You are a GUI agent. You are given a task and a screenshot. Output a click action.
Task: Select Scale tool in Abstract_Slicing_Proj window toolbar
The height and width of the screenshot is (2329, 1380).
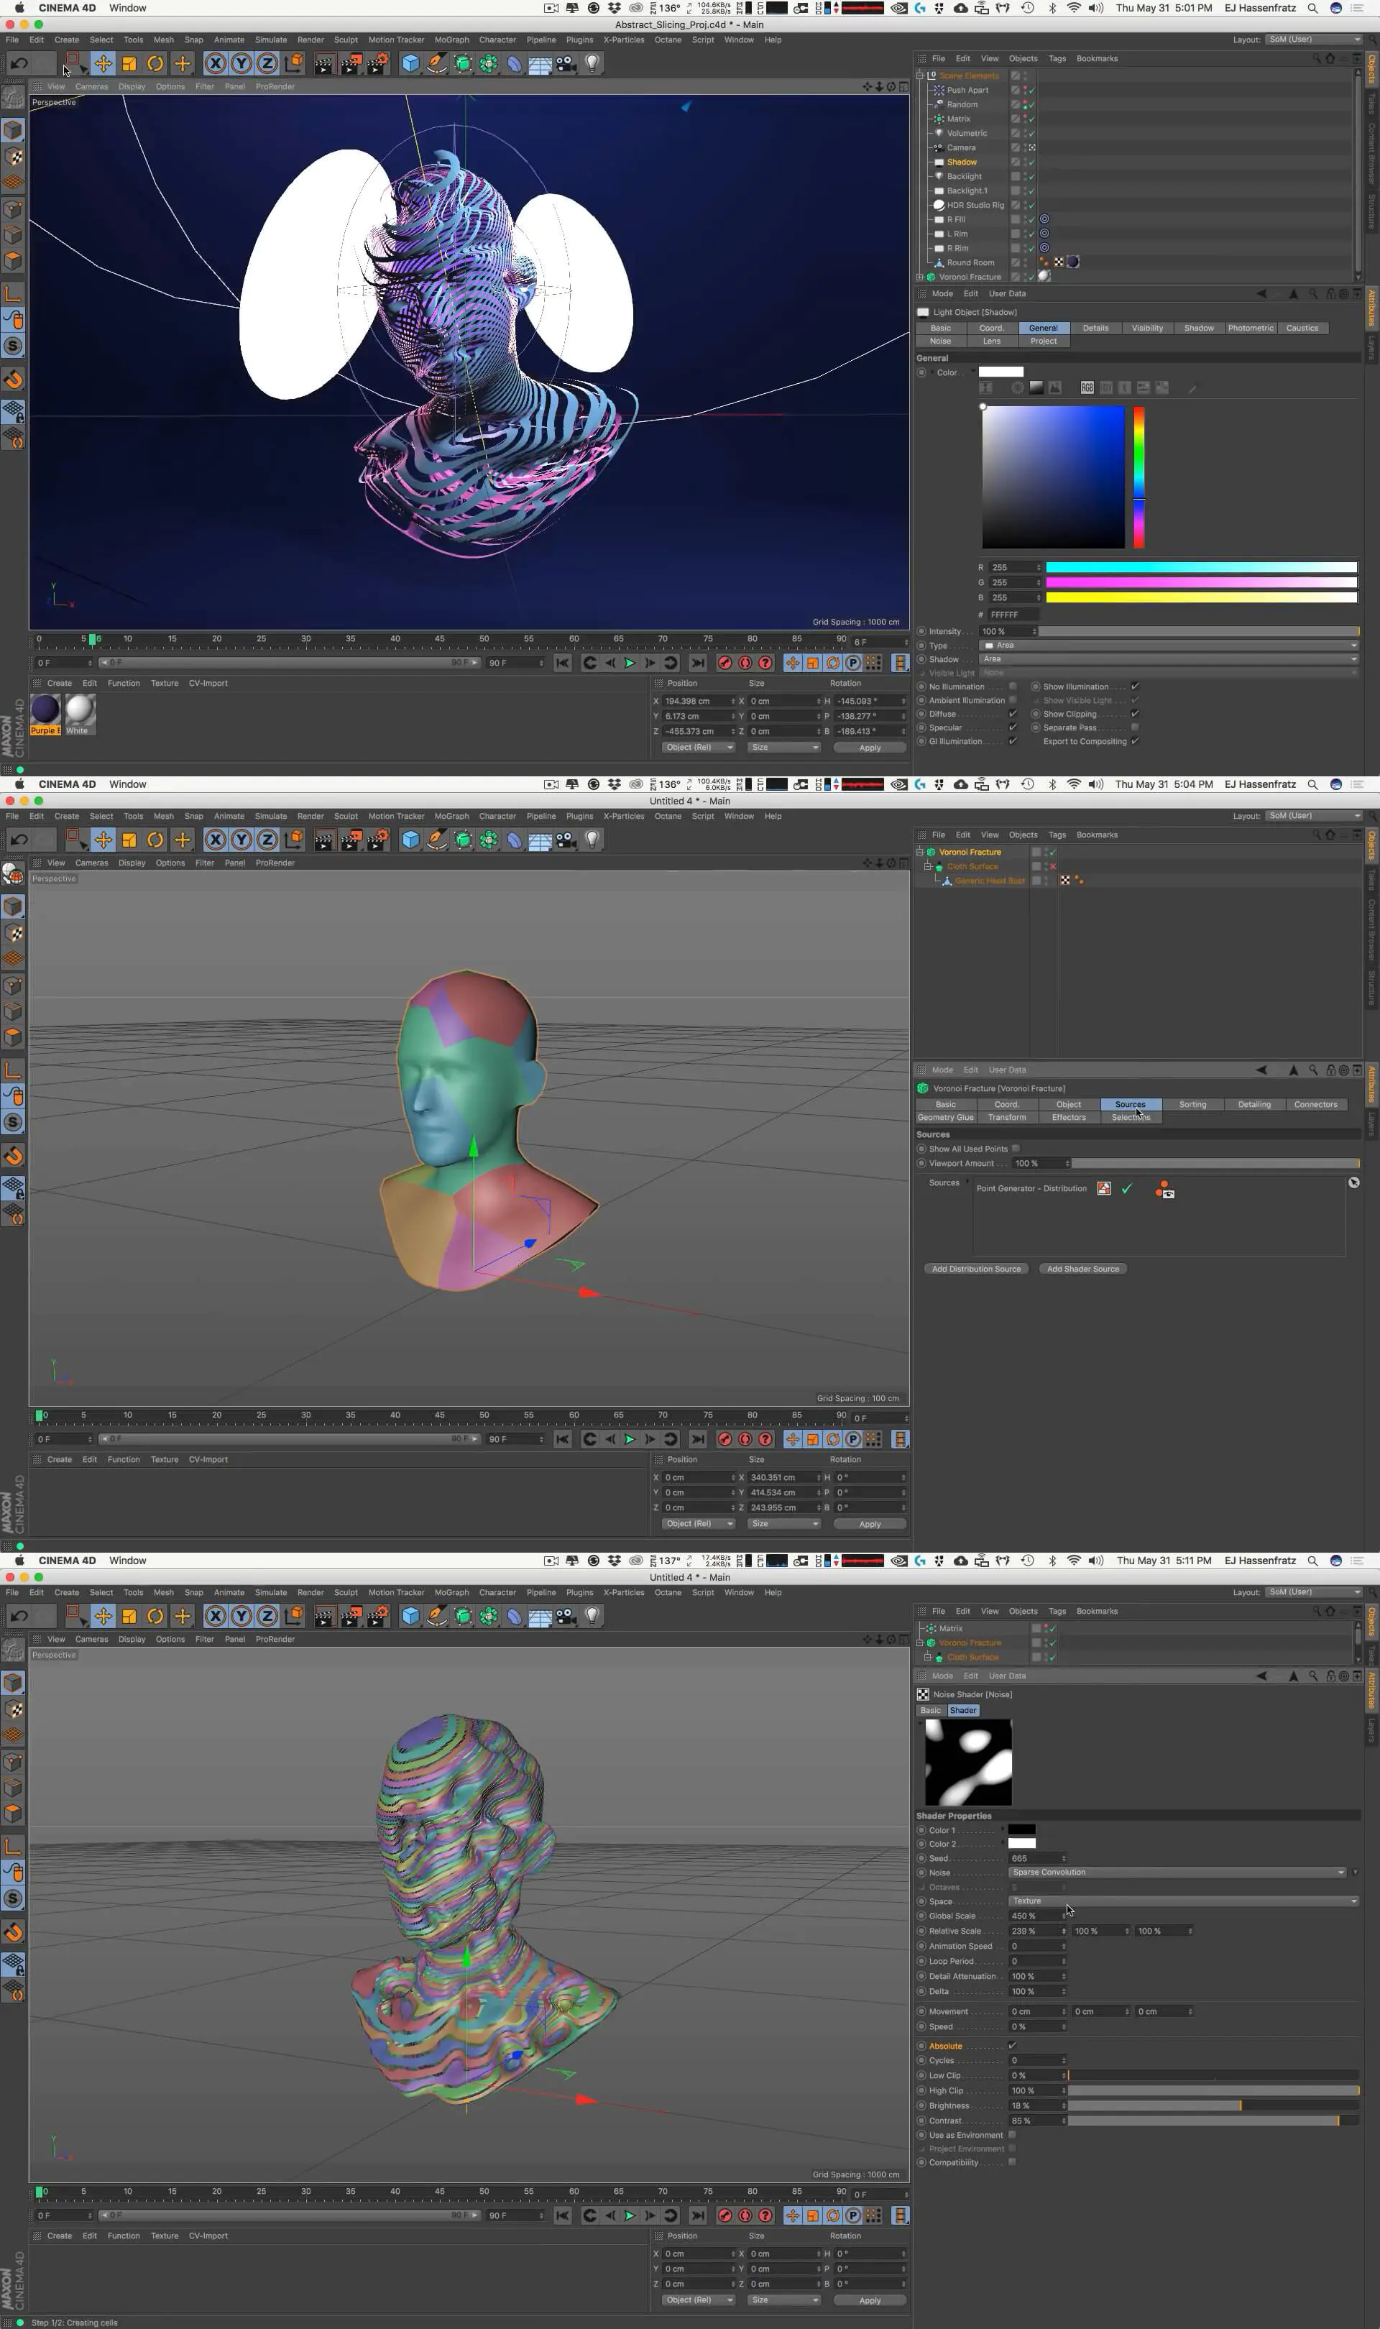point(129,63)
